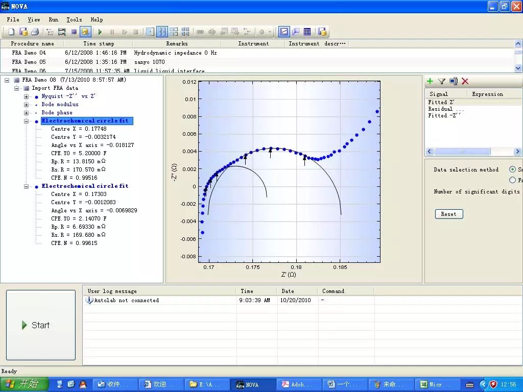Click the Save to database icon next to New

23,32
